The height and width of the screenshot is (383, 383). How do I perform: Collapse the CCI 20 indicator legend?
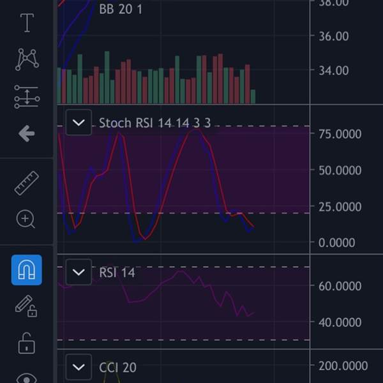point(79,367)
